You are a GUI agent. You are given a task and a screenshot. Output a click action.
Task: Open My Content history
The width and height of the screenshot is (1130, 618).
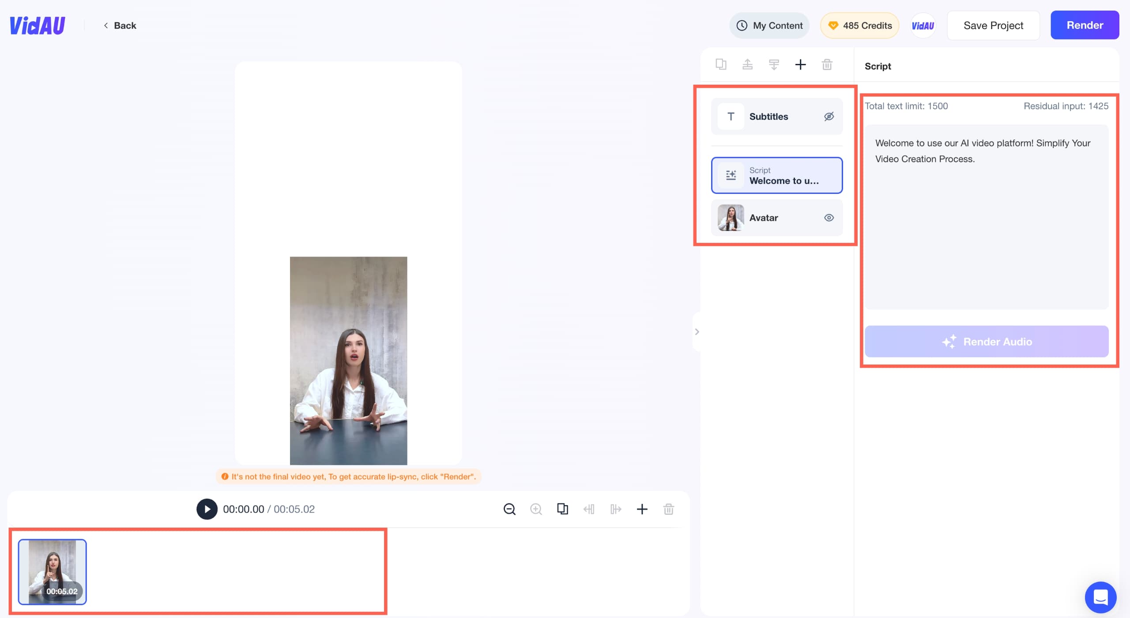(x=769, y=26)
